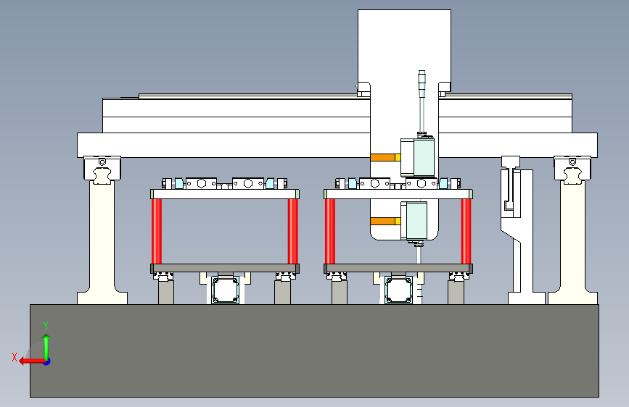Select the lower mint green block on the column
The height and width of the screenshot is (407, 629).
[416, 220]
